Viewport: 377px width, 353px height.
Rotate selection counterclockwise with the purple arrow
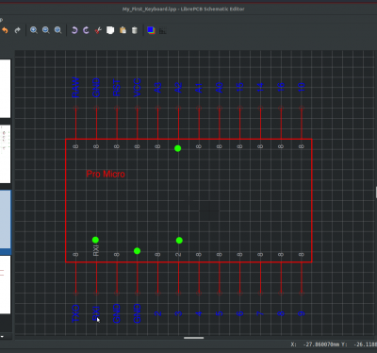click(74, 30)
